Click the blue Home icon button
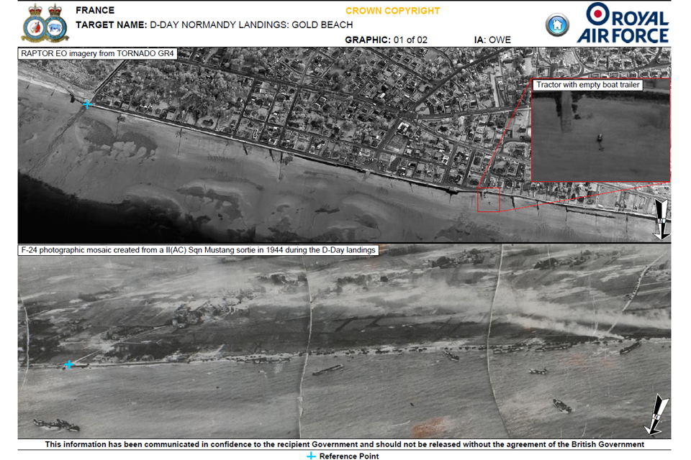Image resolution: width=691 pixels, height=460 pixels. [x=556, y=24]
